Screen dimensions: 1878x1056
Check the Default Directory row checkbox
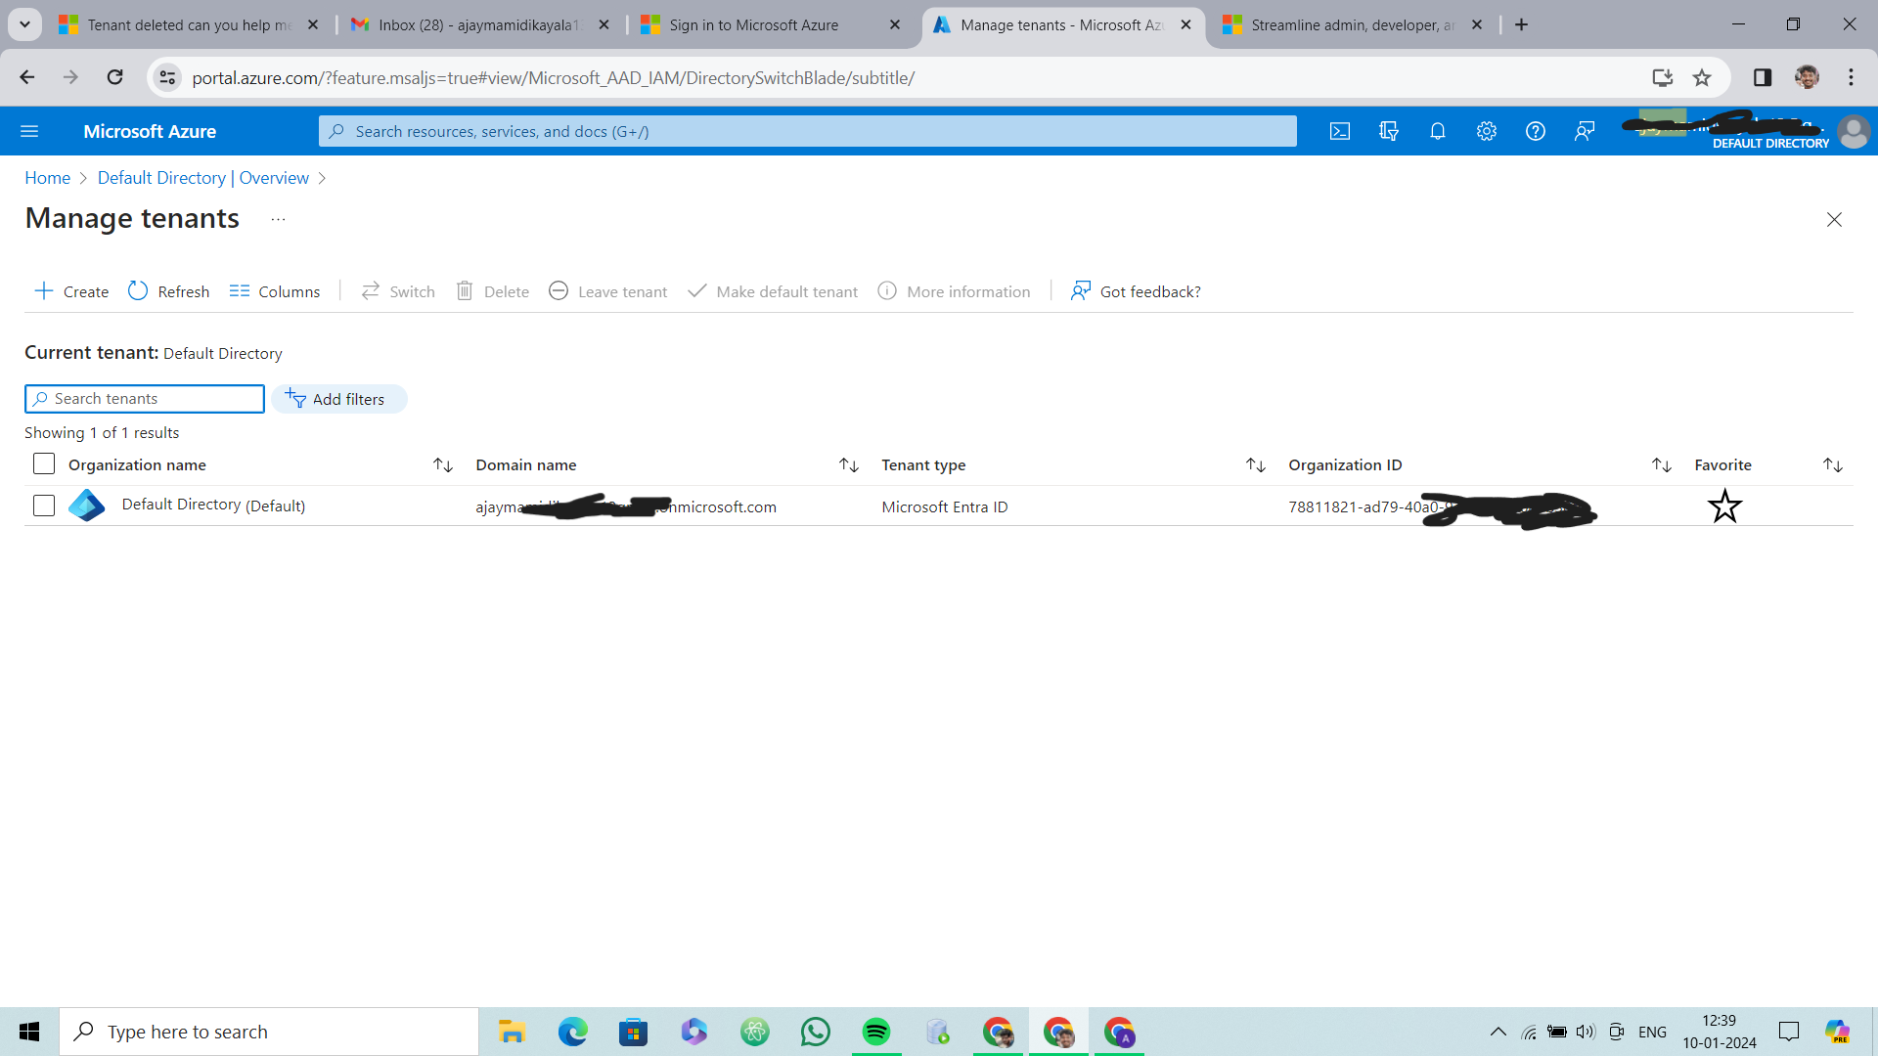coord(44,506)
